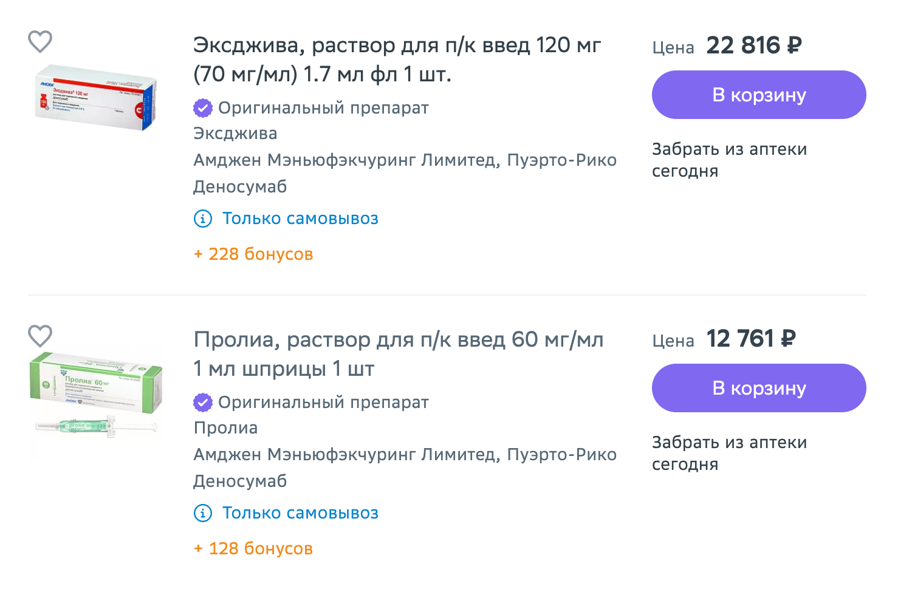Viewport: 898px width, 595px height.
Task: Favorite the Пролиа product with heart icon
Action: (x=40, y=336)
